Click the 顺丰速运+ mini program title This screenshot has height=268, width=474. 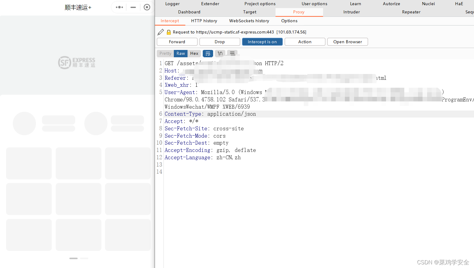78,7
